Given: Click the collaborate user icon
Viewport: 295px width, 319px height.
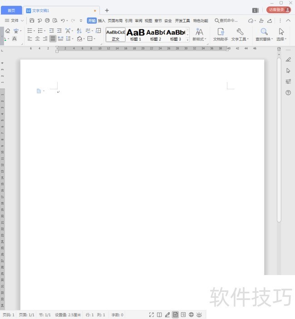Looking at the screenshot, I should pos(261,20).
